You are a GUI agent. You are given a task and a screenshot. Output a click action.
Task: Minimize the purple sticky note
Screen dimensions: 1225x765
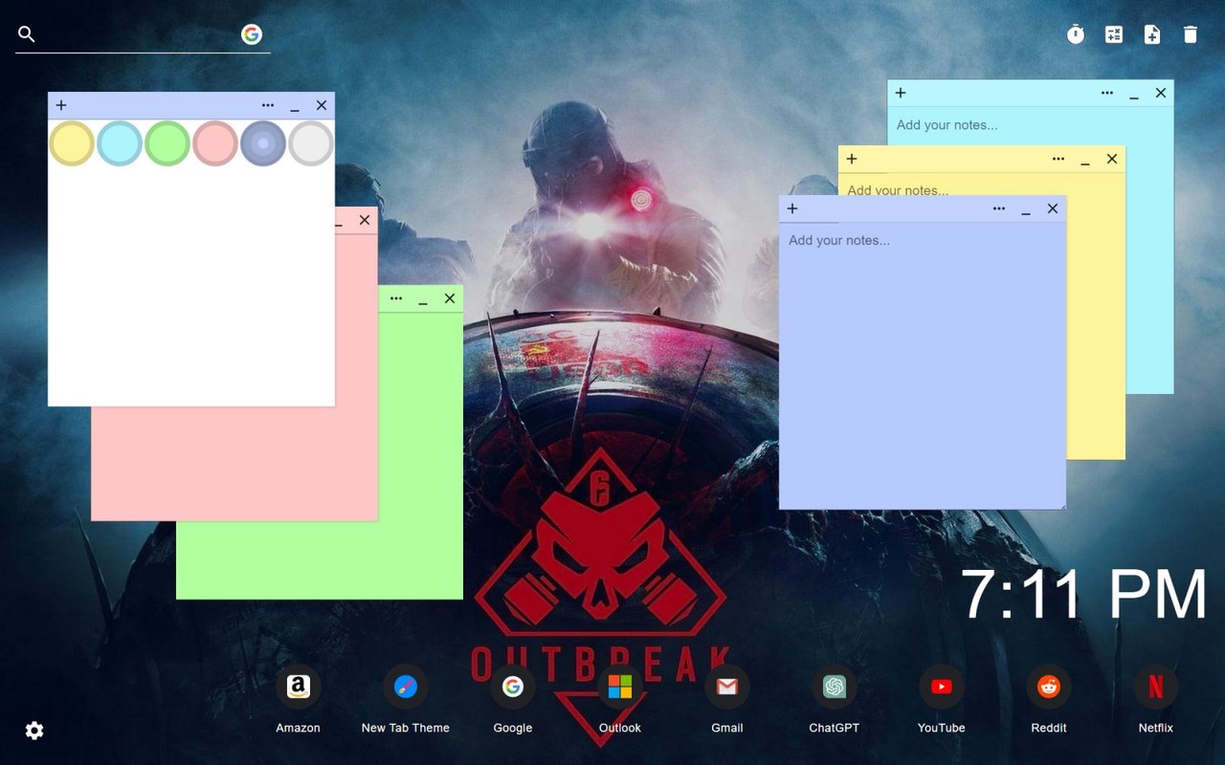[1026, 209]
